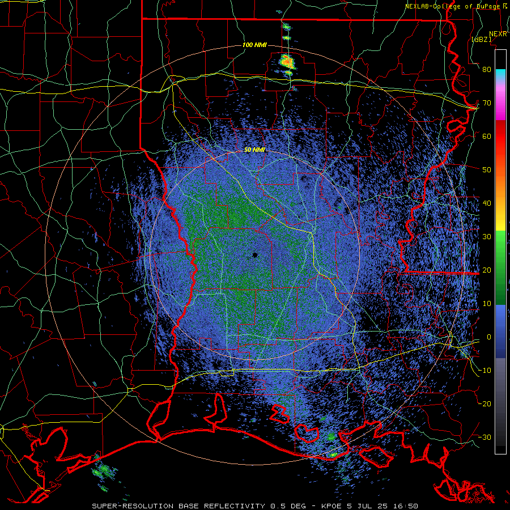
Task: Click the 60 value on dBZ scale
Action: (x=487, y=136)
